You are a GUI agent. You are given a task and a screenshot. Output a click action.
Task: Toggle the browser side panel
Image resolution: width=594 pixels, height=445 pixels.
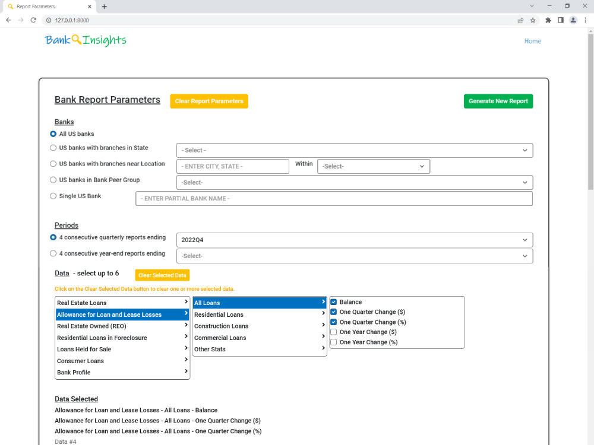coord(561,20)
